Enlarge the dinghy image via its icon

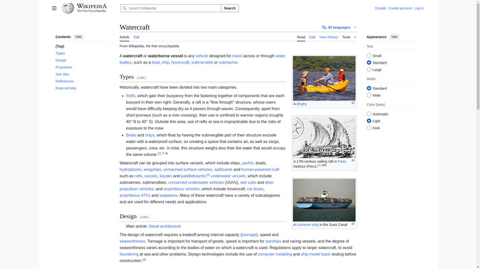353,103
